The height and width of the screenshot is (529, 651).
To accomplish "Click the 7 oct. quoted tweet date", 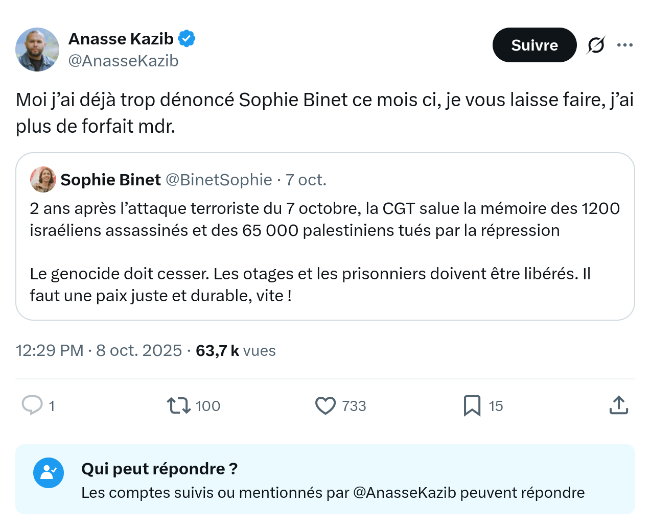I will click(x=306, y=180).
